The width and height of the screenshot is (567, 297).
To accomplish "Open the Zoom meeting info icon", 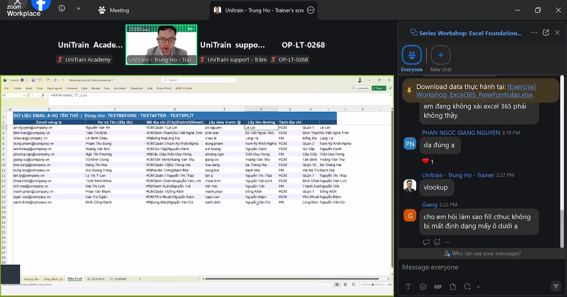I will coord(62,8).
